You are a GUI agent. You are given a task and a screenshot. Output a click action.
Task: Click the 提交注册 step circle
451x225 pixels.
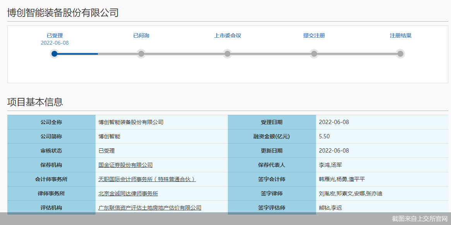(314, 54)
